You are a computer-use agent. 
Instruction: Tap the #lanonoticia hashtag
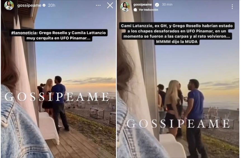click(x=24, y=33)
